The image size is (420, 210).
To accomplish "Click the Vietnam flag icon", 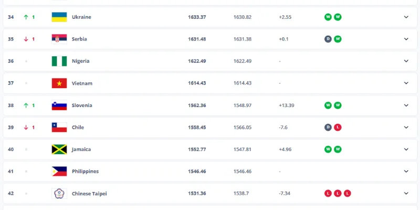I will [59, 83].
